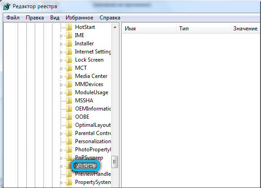Select the Lock Screen folder icon
Viewport: 261px width, 188px height.
(x=69, y=60)
